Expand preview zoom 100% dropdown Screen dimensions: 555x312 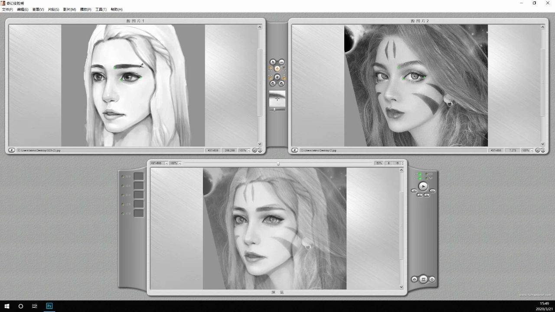click(180, 163)
